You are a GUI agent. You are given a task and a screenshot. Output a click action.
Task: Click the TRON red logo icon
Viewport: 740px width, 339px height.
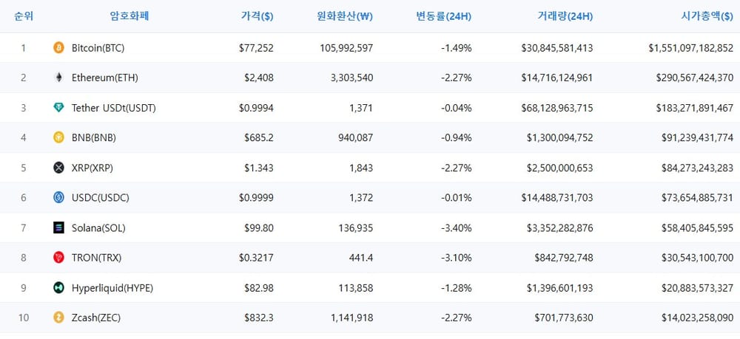pos(58,258)
